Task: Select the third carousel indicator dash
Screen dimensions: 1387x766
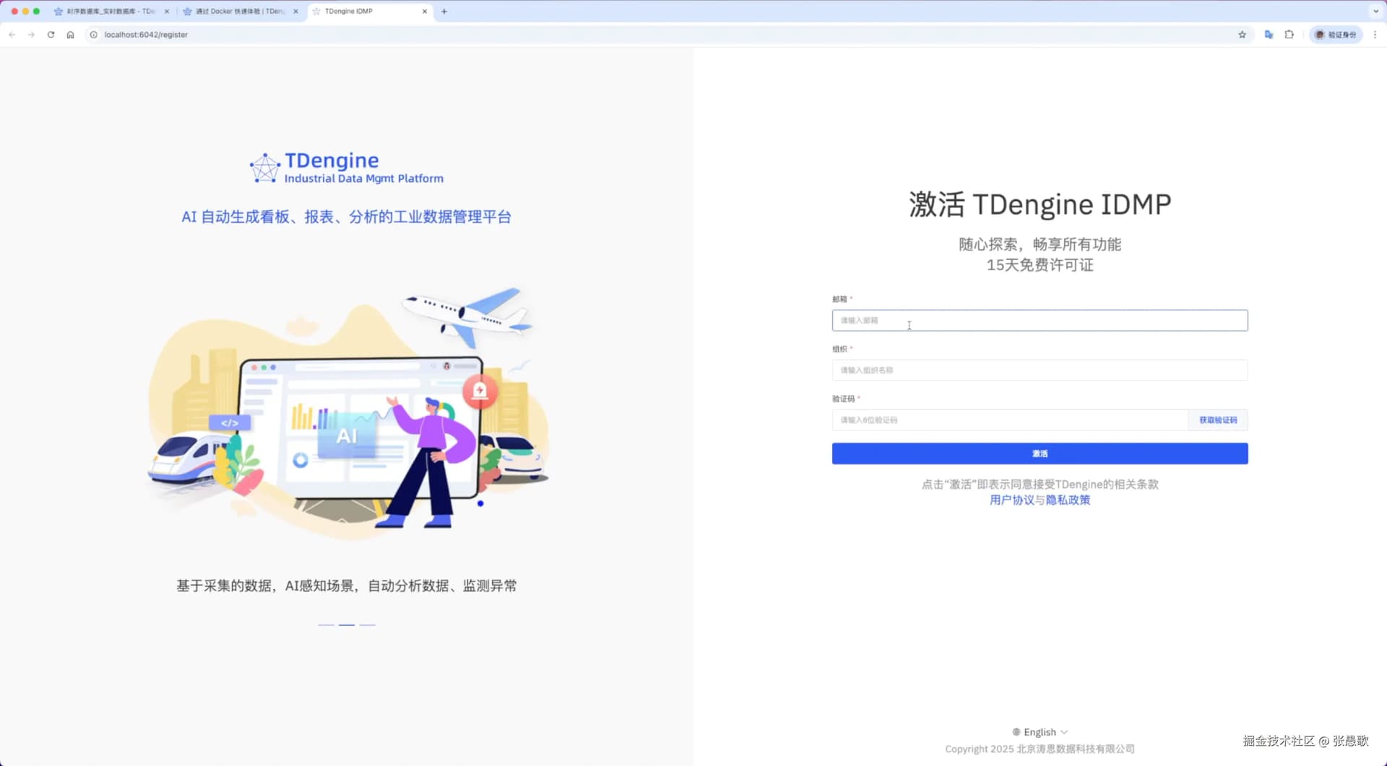Action: pyautogui.click(x=368, y=624)
